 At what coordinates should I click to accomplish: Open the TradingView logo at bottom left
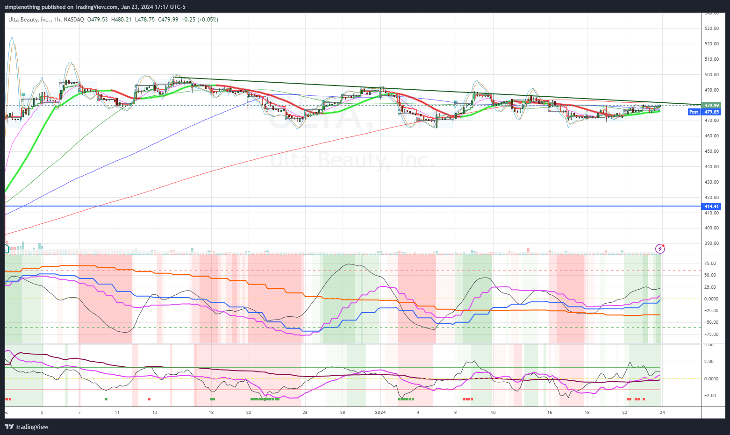(x=27, y=427)
